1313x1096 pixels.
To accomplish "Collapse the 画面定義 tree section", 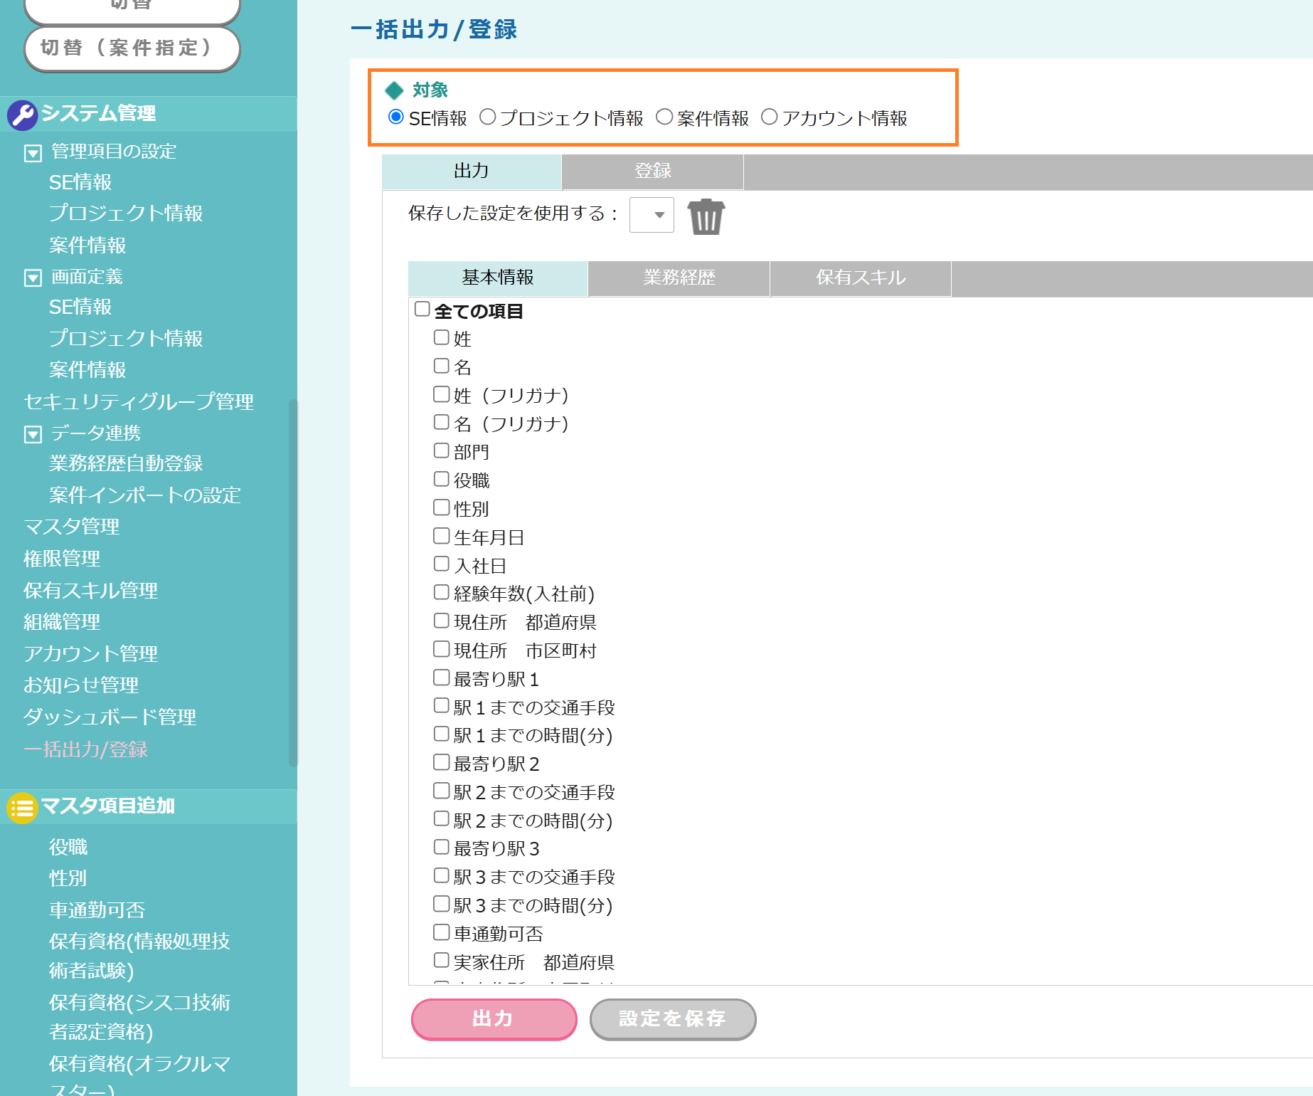I will tap(33, 278).
